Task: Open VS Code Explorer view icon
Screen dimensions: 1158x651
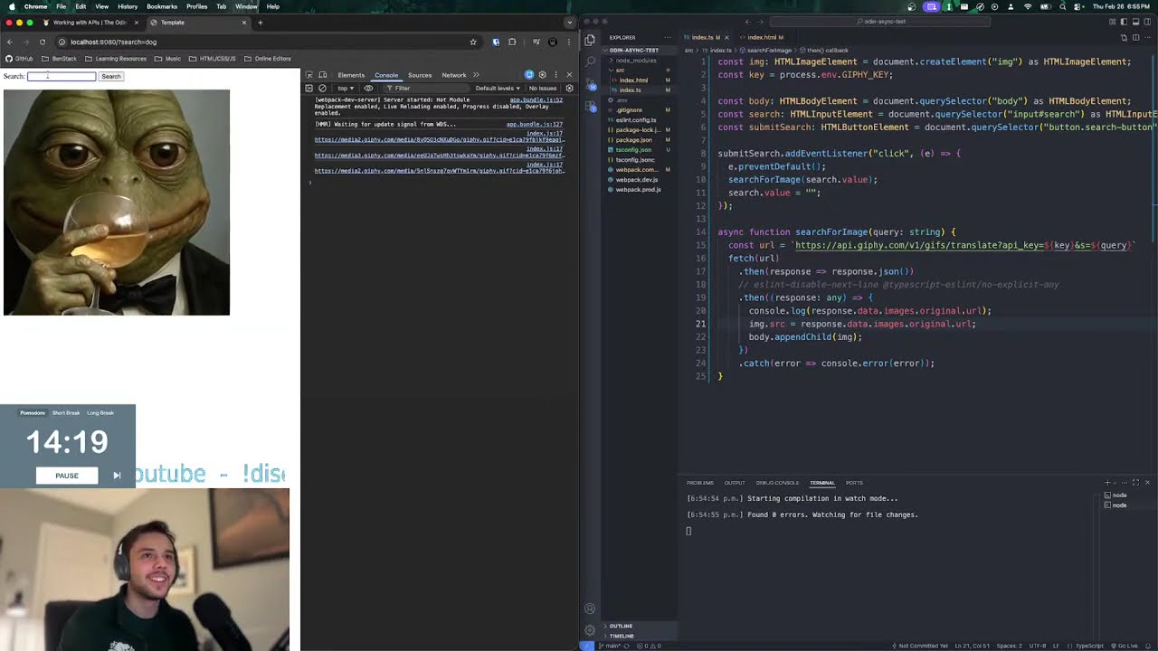Action: click(590, 41)
